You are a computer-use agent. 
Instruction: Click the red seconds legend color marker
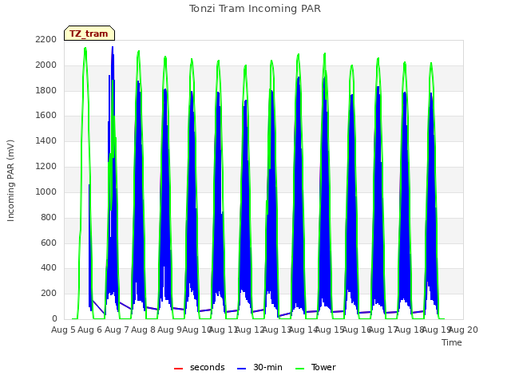(178, 369)
